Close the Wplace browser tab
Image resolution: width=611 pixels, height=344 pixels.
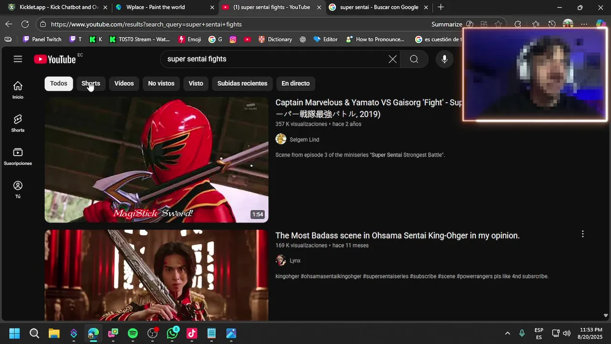(212, 7)
